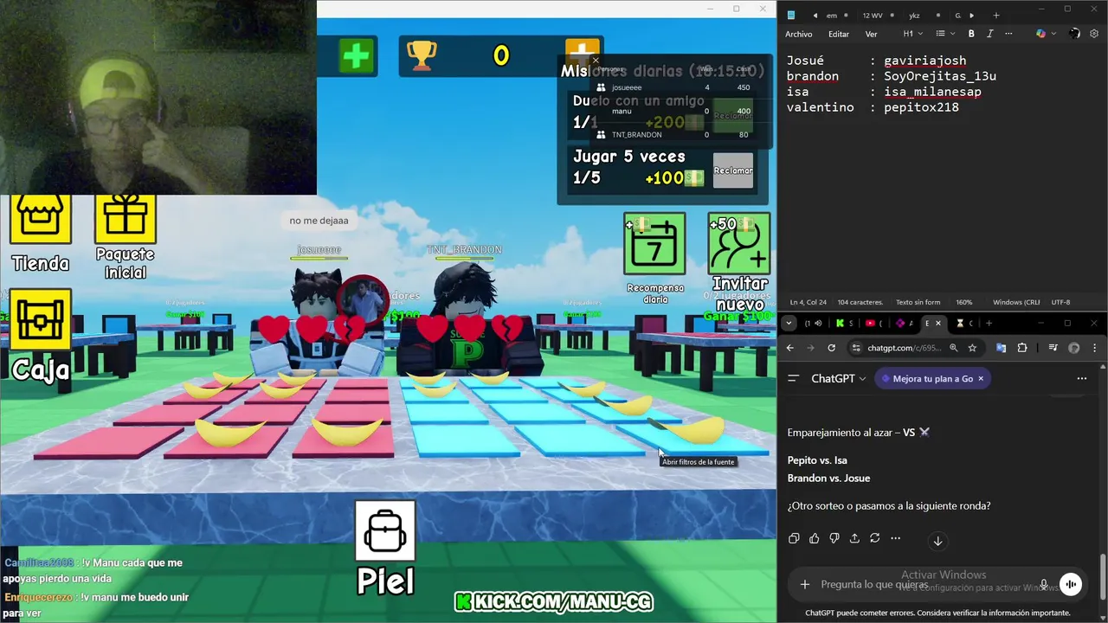
Task: Close the active ChatGPT browser tab
Action: pyautogui.click(x=938, y=323)
